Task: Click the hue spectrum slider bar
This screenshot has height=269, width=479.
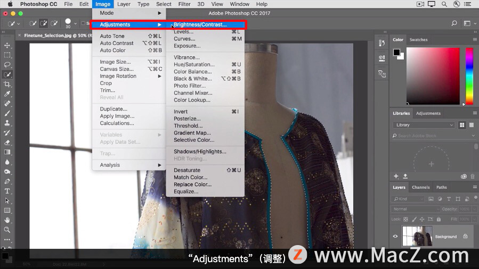Action: coord(469,76)
